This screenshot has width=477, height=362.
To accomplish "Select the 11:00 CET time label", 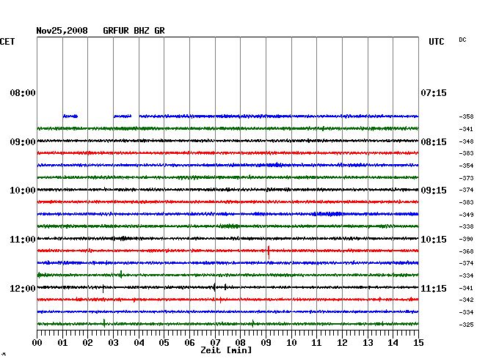I will (x=23, y=240).
